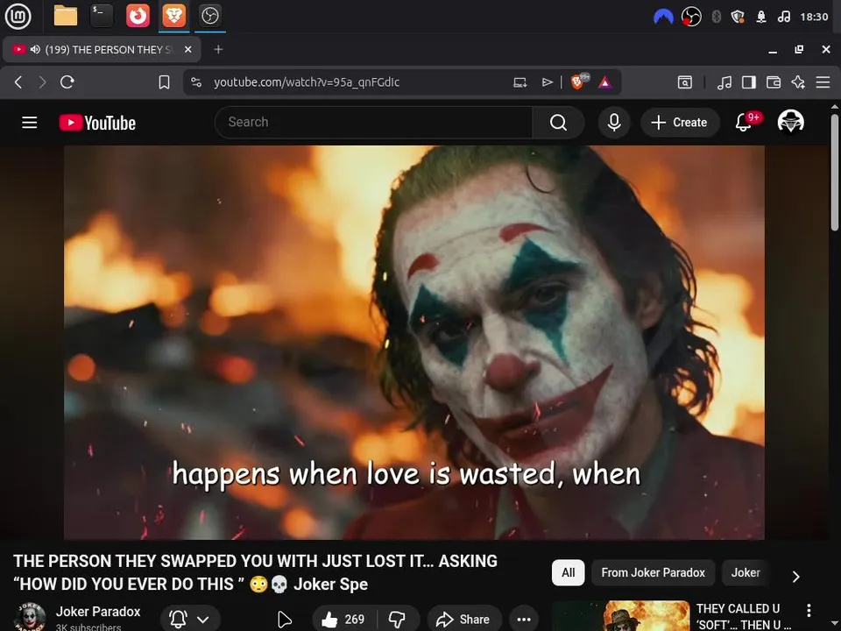Viewport: 841px width, 631px height.
Task: Open more actions three-dot button under video
Action: click(524, 620)
